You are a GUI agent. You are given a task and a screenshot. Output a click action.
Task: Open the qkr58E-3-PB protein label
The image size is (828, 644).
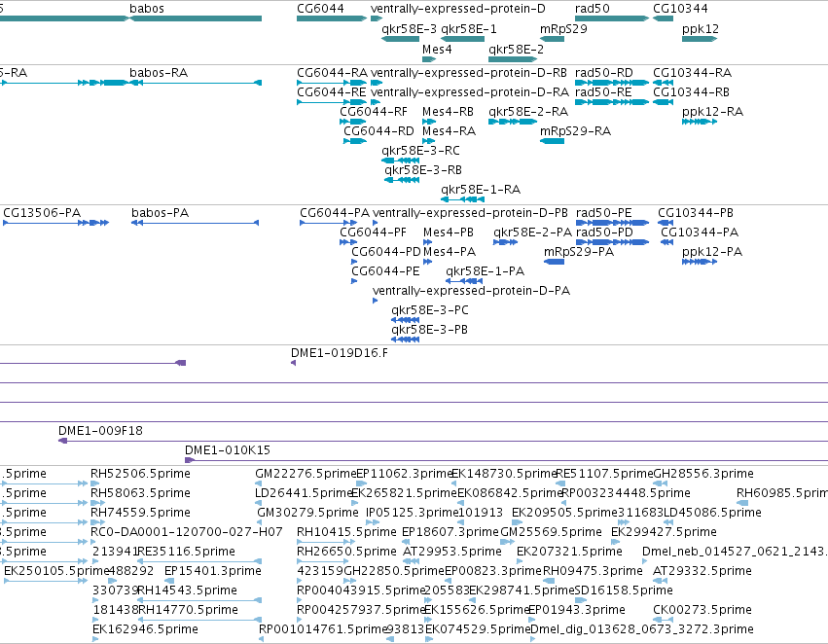pyautogui.click(x=429, y=331)
